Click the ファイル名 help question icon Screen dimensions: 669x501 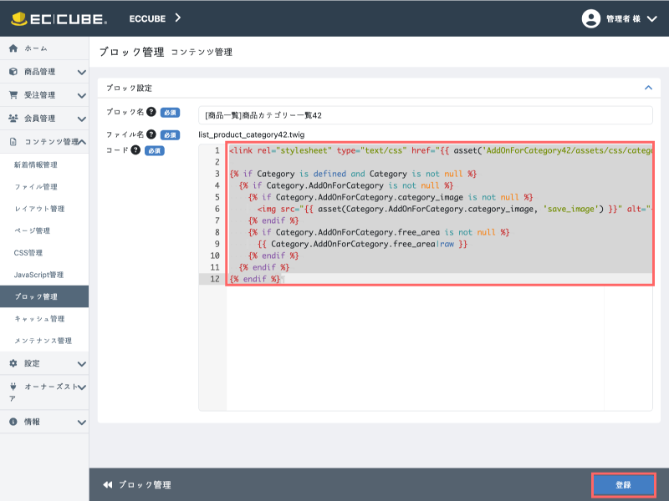(151, 134)
